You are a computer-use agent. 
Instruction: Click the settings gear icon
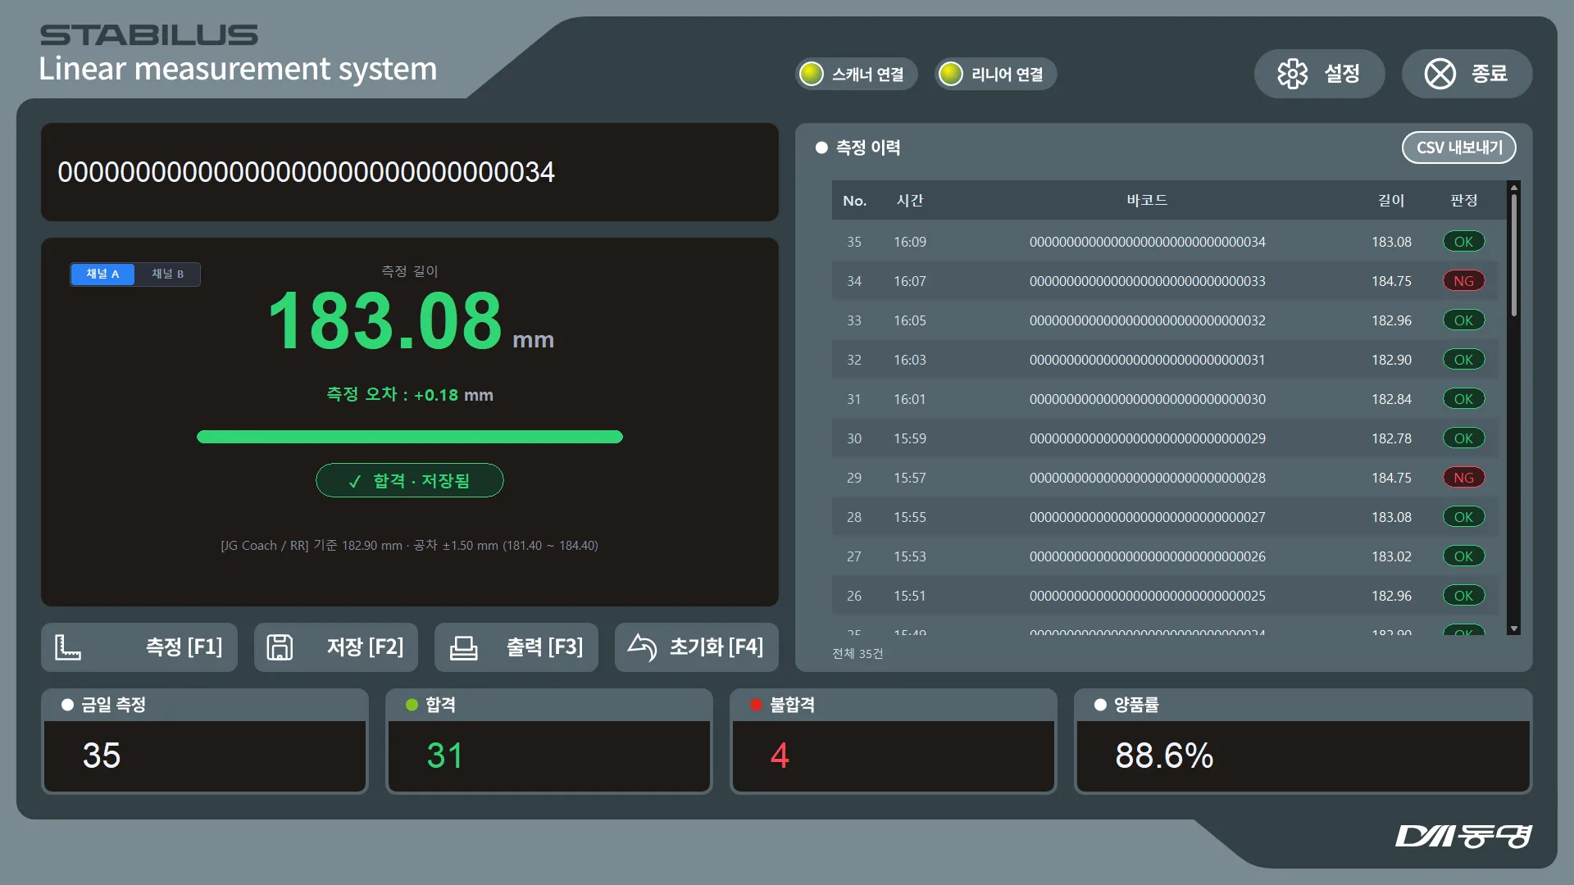(1293, 74)
